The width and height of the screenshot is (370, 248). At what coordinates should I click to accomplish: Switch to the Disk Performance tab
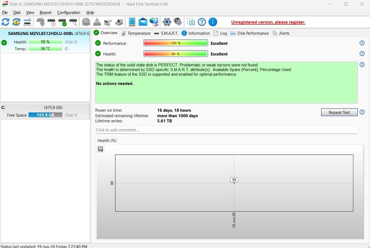(250, 33)
